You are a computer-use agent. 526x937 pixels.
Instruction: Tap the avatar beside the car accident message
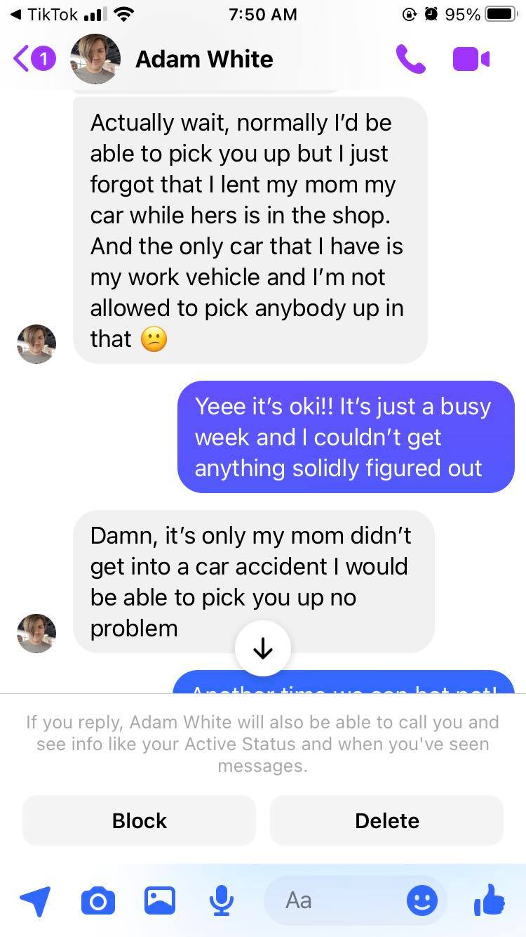36,633
